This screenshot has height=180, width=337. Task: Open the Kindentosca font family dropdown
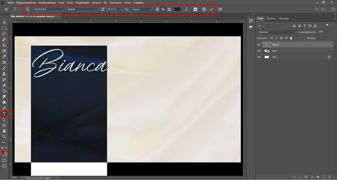click(49, 9)
